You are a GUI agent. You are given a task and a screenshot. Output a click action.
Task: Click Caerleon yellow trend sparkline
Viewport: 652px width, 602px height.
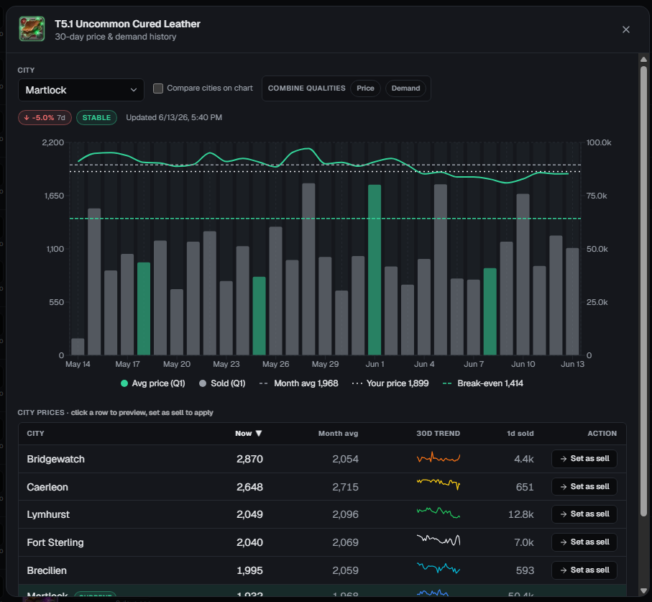click(439, 484)
